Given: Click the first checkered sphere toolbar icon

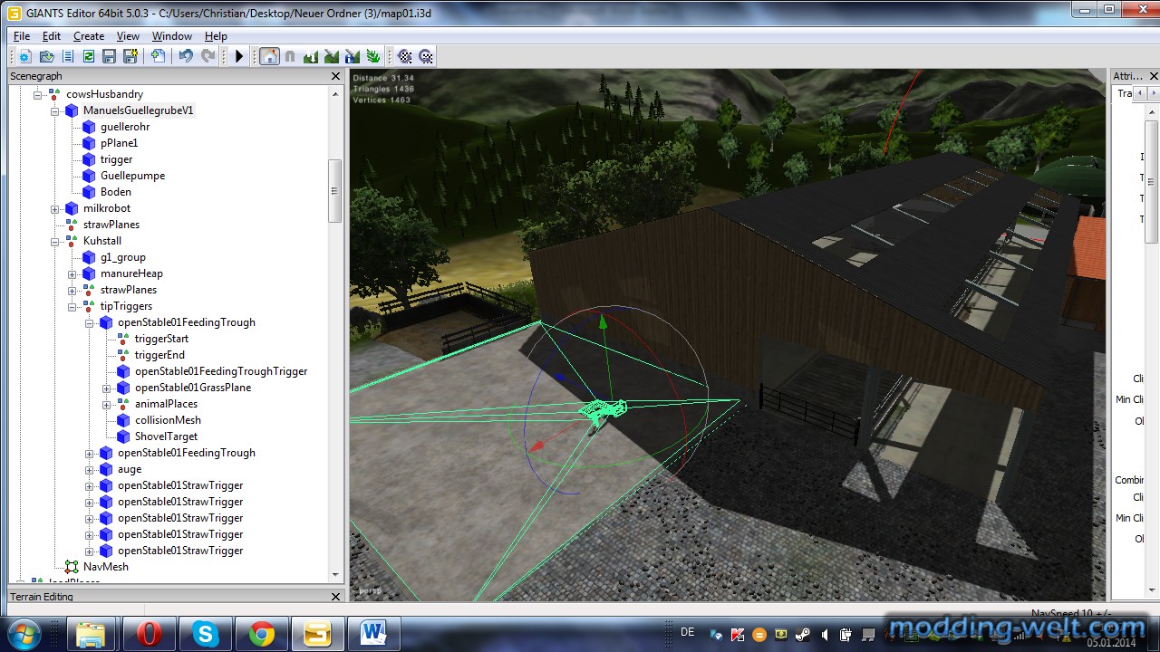Looking at the screenshot, I should point(405,56).
